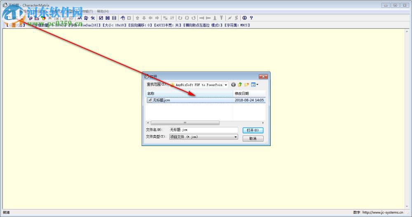The height and width of the screenshot is (217, 412).
Task: Click the main window's scroll-up arrow
Action: click(407, 31)
